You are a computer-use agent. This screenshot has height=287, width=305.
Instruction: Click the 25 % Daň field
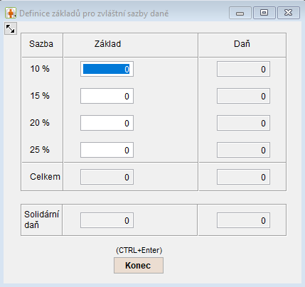click(243, 150)
